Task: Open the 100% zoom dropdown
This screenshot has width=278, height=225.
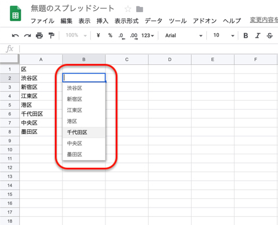Action: [76, 35]
